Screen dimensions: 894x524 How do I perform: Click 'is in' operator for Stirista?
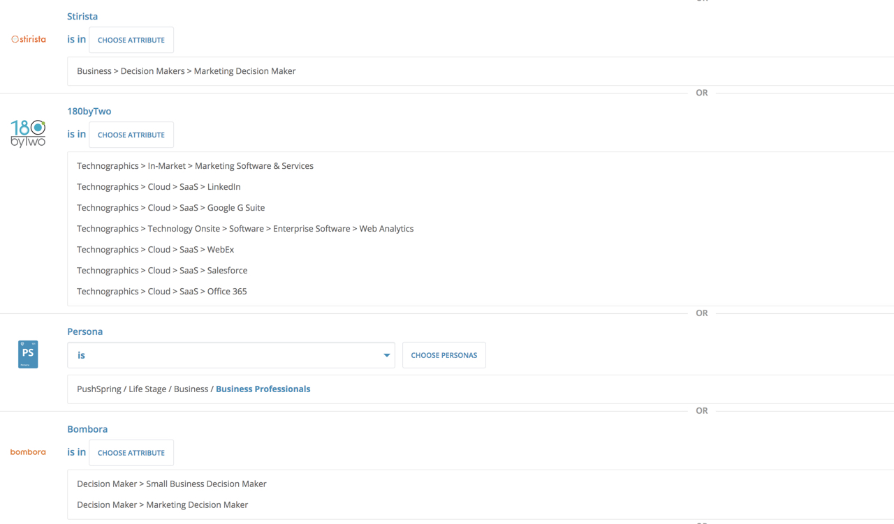(x=77, y=40)
